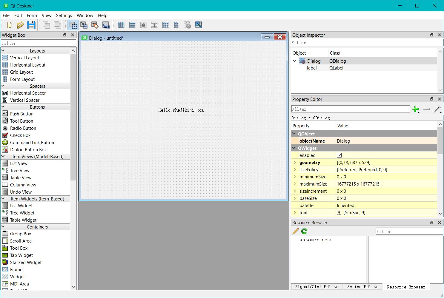Click the Adjust Size toolbar icon
Viewport: 444px width, 298px height.
point(199,25)
